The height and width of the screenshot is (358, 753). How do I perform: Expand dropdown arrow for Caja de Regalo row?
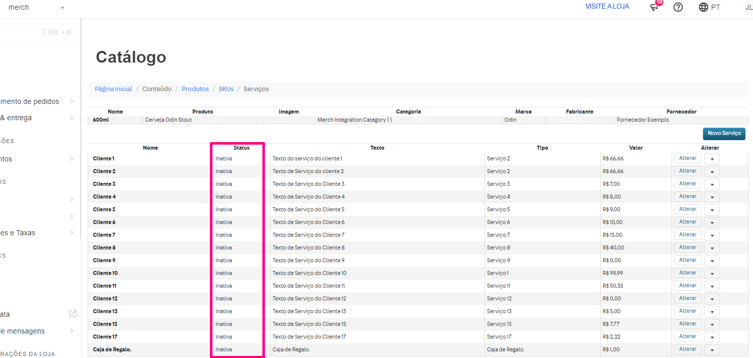point(712,350)
